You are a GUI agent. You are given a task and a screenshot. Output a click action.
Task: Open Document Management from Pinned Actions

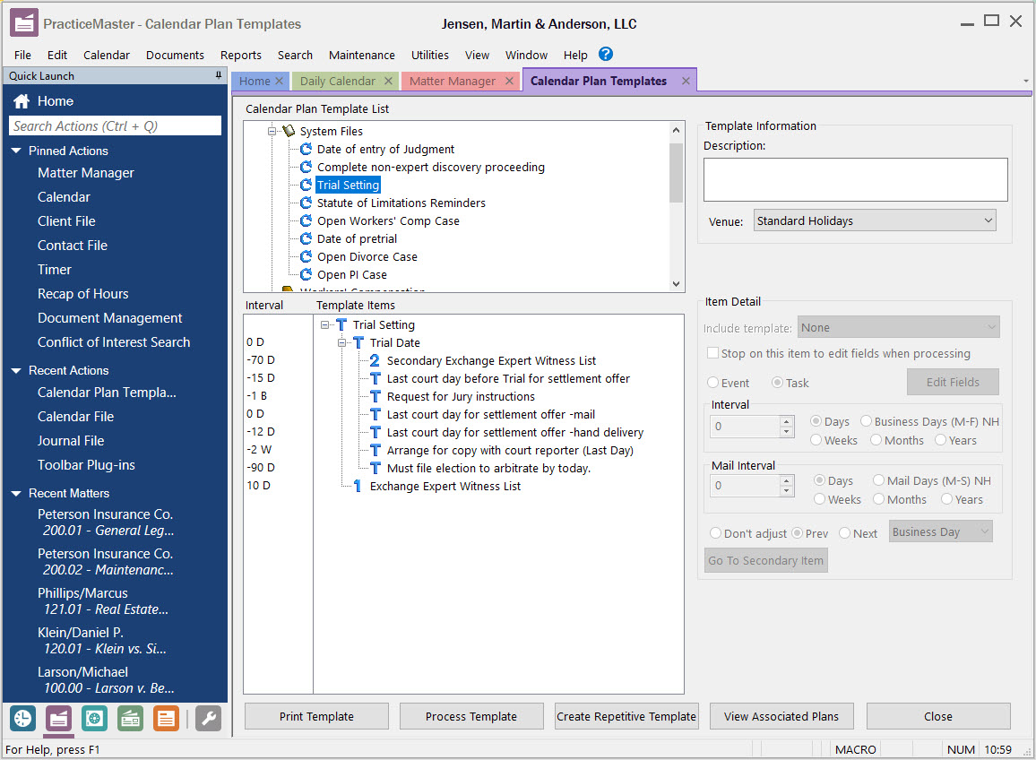tap(109, 318)
